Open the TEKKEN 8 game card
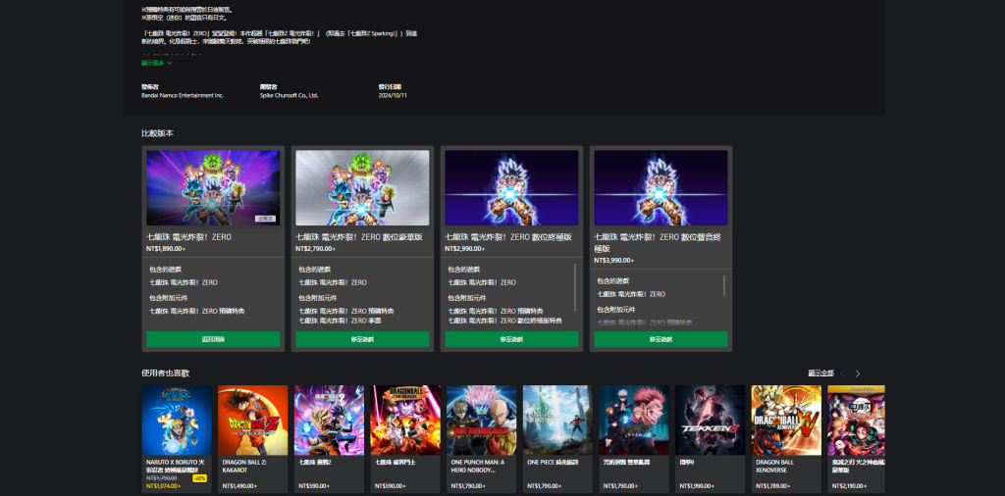 point(711,439)
